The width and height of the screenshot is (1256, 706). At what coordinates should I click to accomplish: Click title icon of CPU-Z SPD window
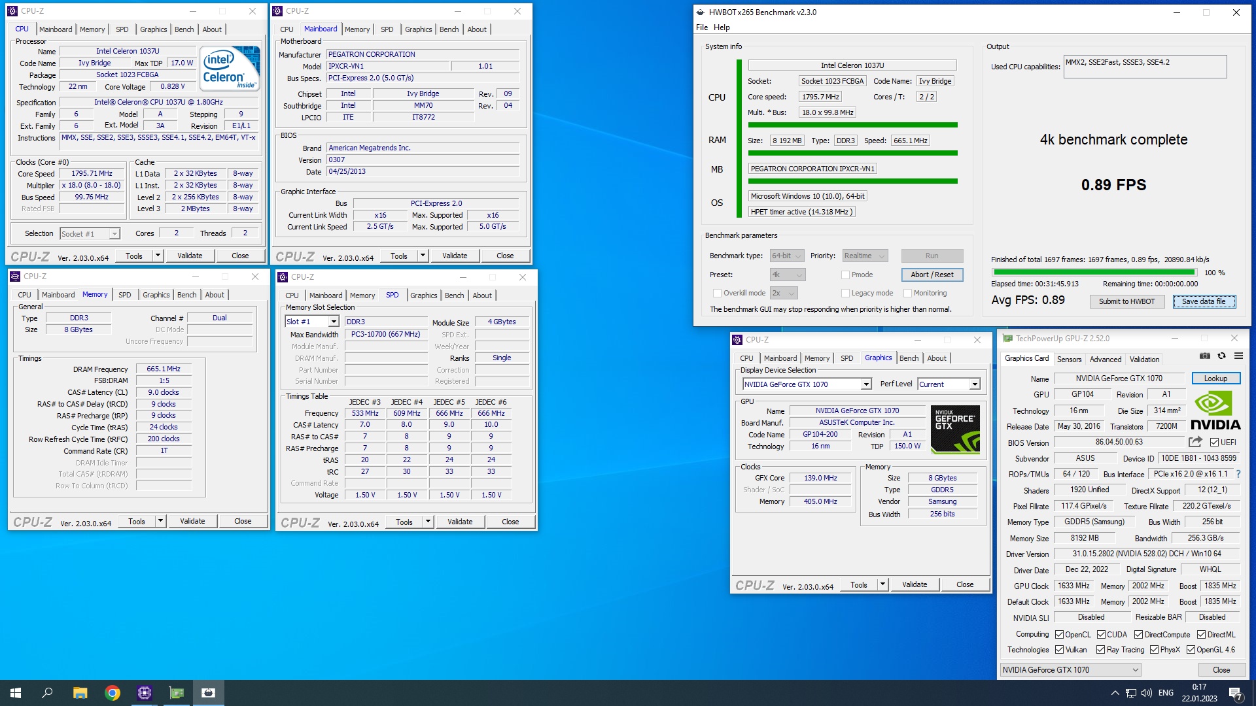[x=283, y=277]
